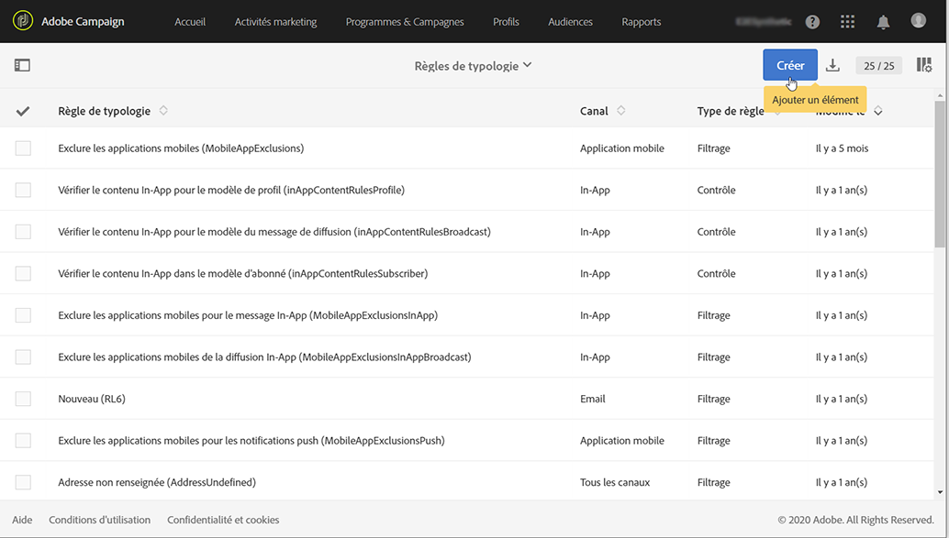
Task: Go to the Audiences menu
Action: (x=570, y=22)
